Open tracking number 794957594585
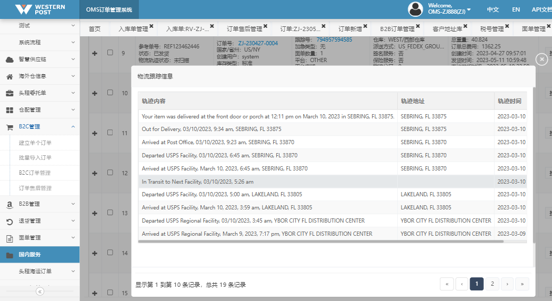The height and width of the screenshot is (301, 552). [x=334, y=40]
